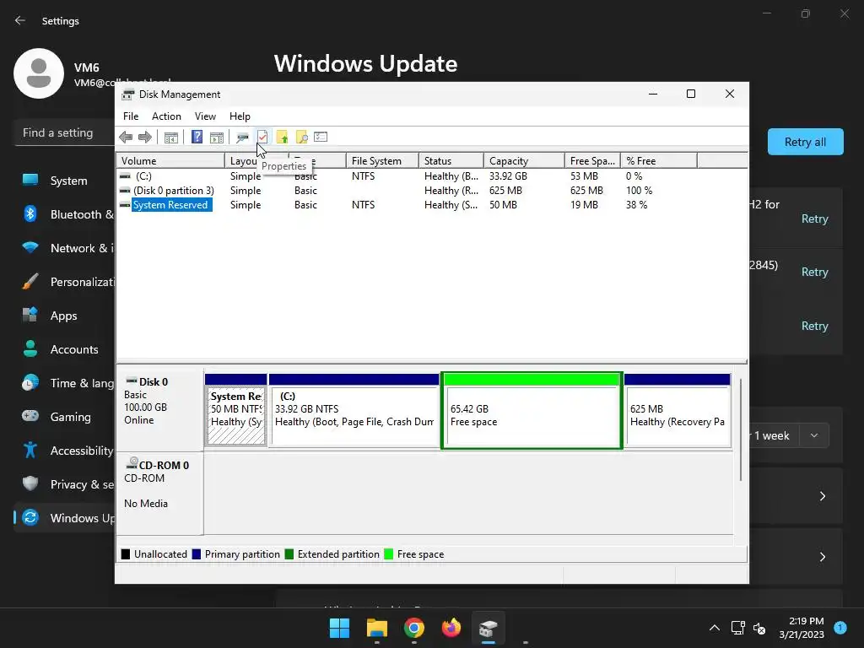Click Retry next to the H2 update
Viewport: 864px width, 648px height.
click(x=814, y=219)
